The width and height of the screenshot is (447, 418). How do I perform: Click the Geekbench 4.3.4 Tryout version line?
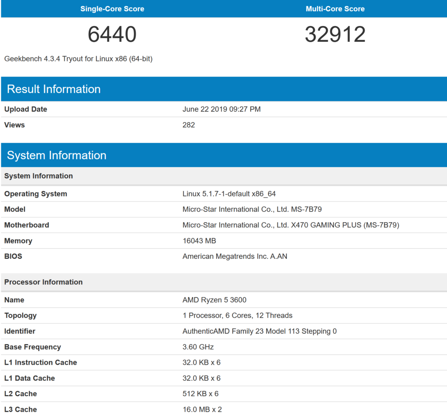point(78,59)
